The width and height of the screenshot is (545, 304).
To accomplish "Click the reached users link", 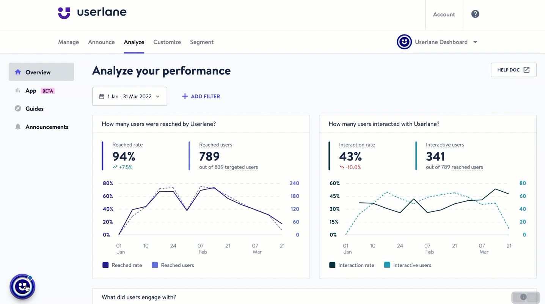I will [x=467, y=167].
